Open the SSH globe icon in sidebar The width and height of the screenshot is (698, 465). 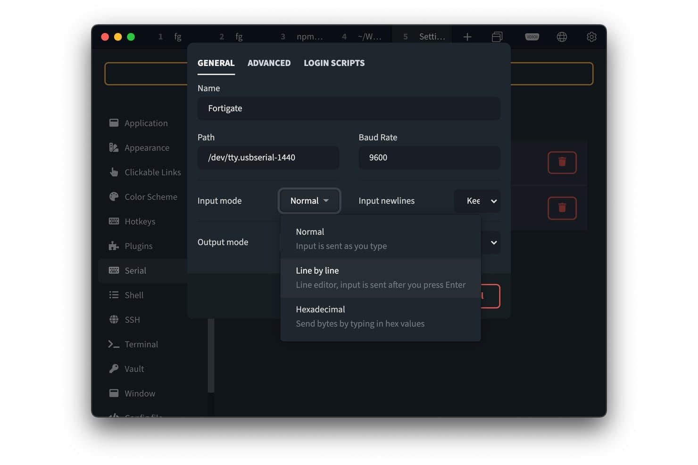(x=114, y=319)
